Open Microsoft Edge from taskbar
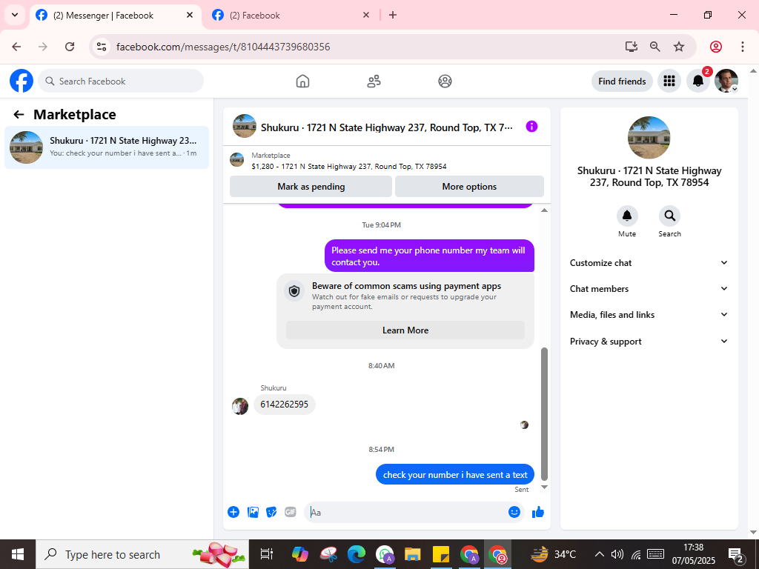This screenshot has height=569, width=759. tap(356, 554)
